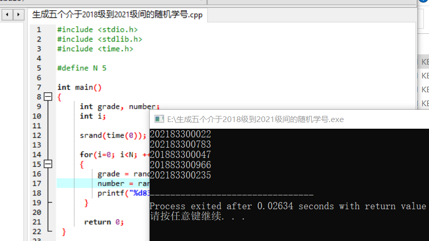The image size is (429, 241).
Task: Click the int grade, number; declaration
Action: point(119,107)
